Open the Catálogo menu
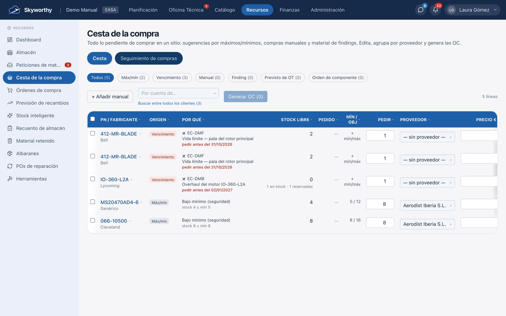 coord(225,10)
